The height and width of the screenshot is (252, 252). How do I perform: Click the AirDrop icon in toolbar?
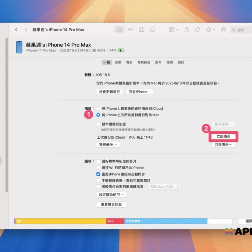point(223,30)
